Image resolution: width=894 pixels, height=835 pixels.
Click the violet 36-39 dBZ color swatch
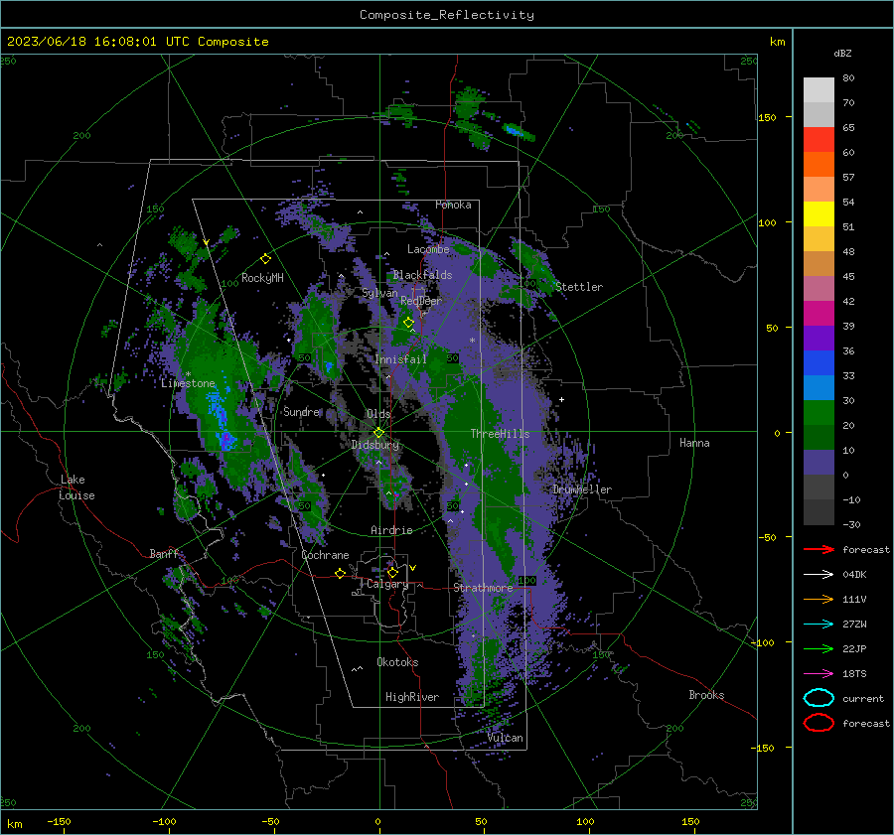[x=819, y=338]
